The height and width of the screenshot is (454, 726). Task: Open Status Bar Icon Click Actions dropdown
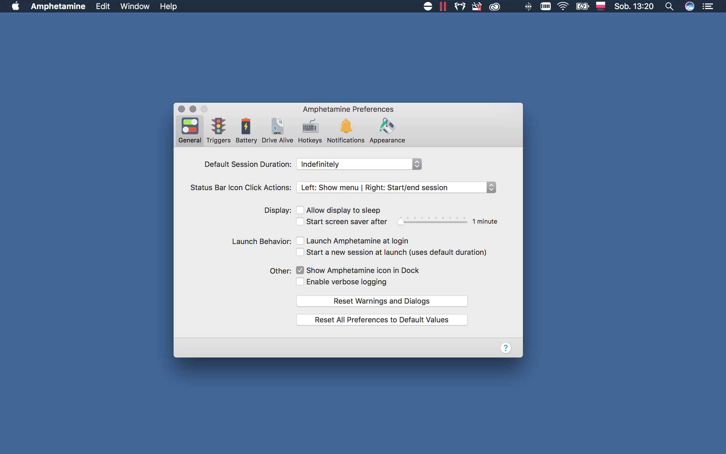pyautogui.click(x=396, y=188)
